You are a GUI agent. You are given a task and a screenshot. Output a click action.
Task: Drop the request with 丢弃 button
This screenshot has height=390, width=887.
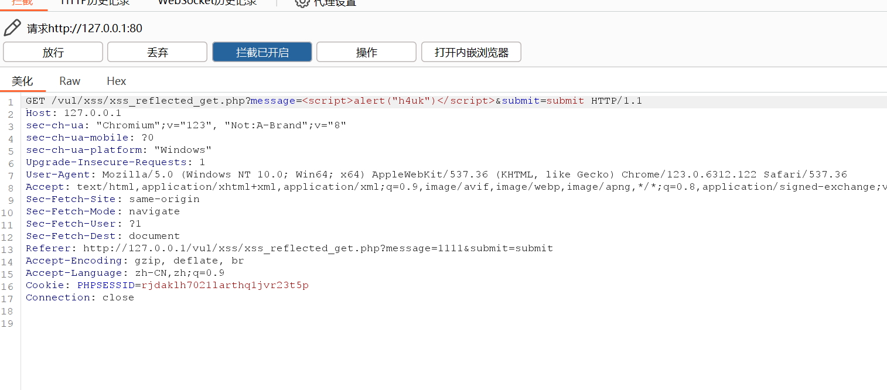157,52
